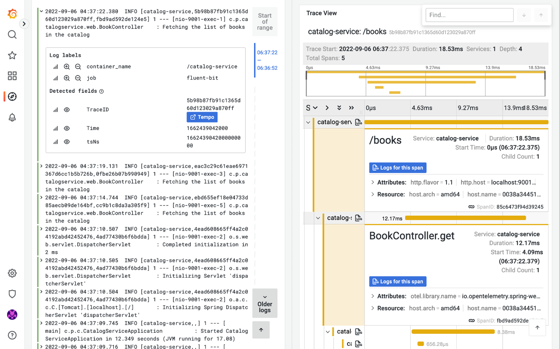Open the Explore compass icon

click(12, 97)
